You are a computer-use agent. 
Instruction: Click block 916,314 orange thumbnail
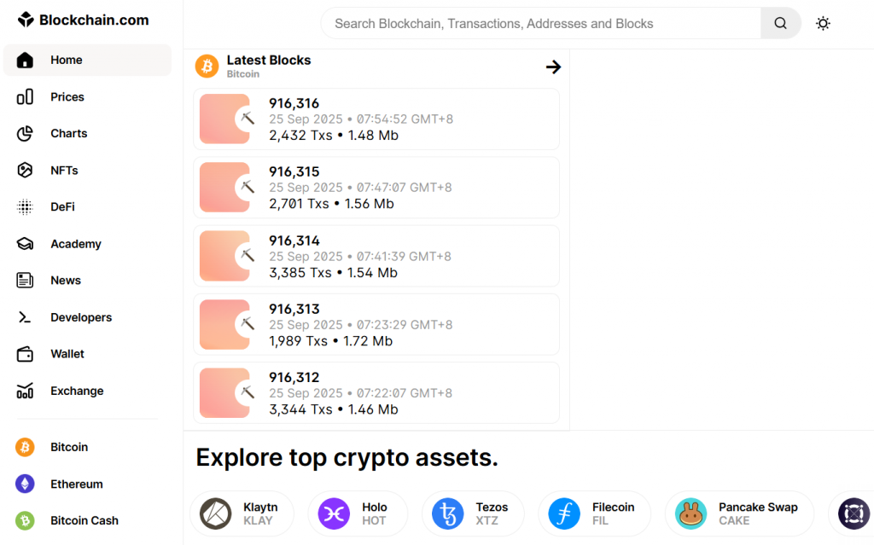224,256
